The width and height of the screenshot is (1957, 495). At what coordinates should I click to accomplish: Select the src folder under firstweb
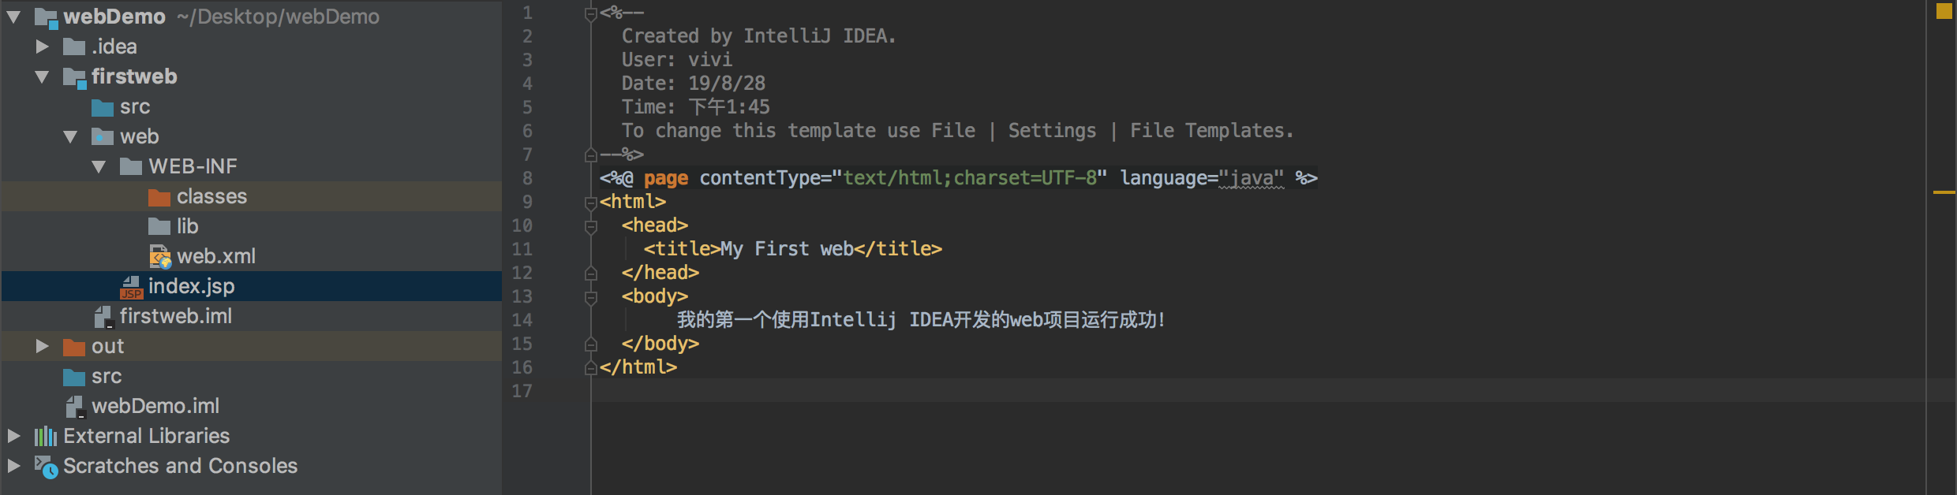tap(134, 106)
